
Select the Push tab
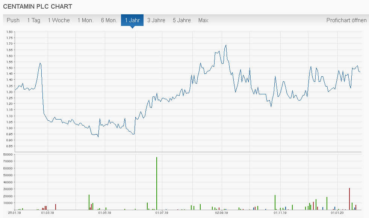pos(13,20)
